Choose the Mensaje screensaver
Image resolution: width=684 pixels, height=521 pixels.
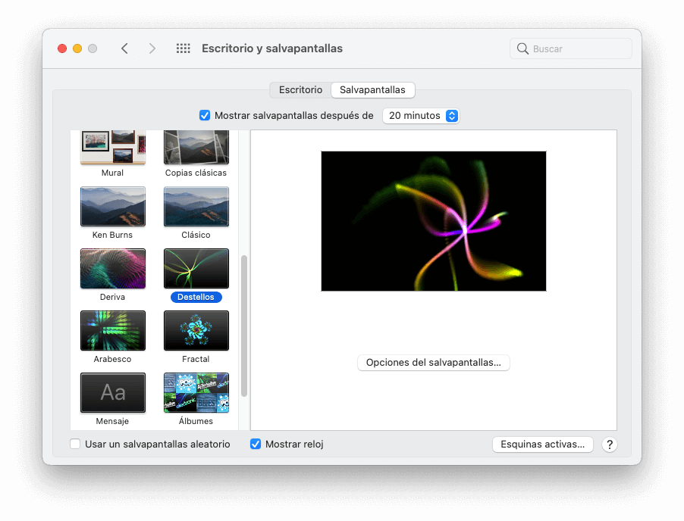(x=112, y=393)
